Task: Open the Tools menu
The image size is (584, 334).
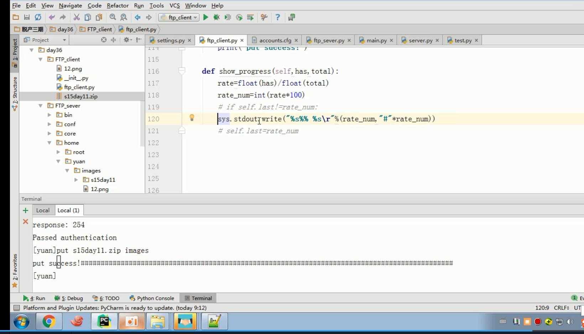Action: point(157,5)
